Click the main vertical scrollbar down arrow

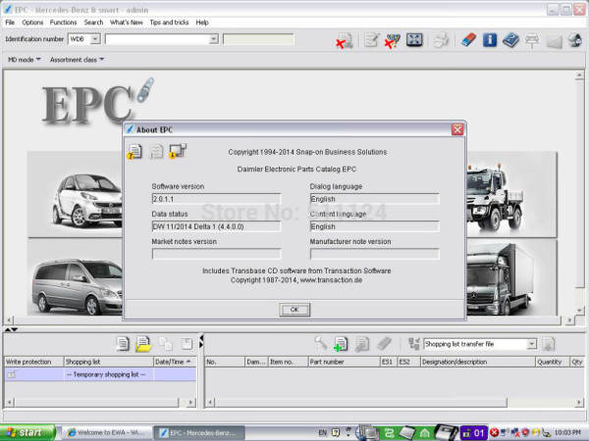[x=579, y=311]
